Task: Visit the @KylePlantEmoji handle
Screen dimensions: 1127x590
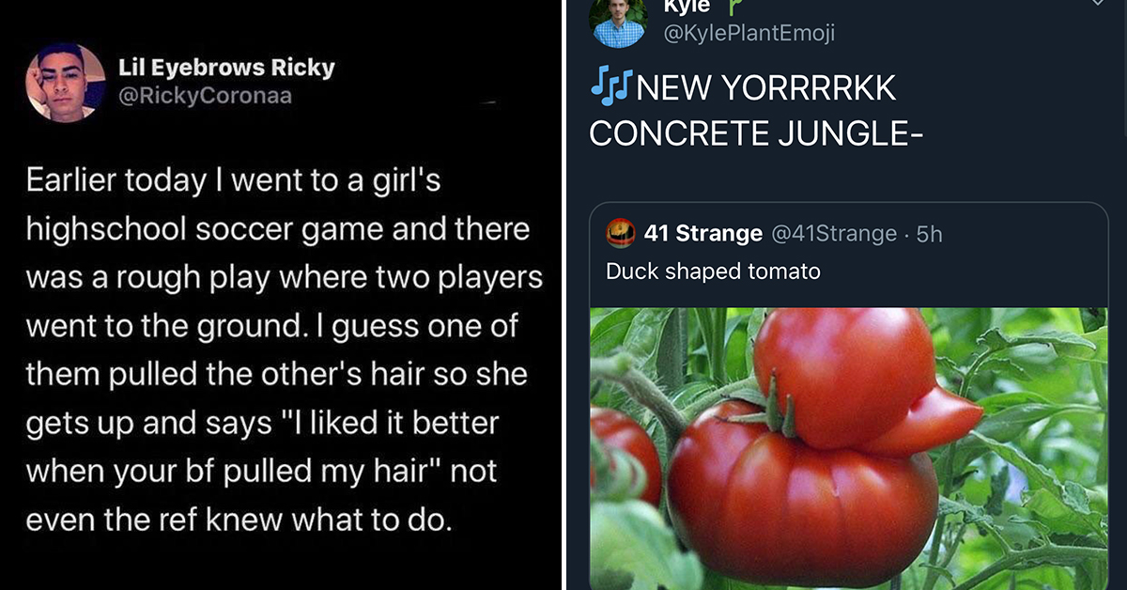Action: pyautogui.click(x=749, y=34)
